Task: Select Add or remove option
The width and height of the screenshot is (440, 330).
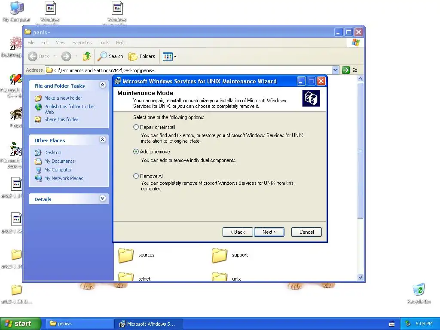Action: [136, 152]
